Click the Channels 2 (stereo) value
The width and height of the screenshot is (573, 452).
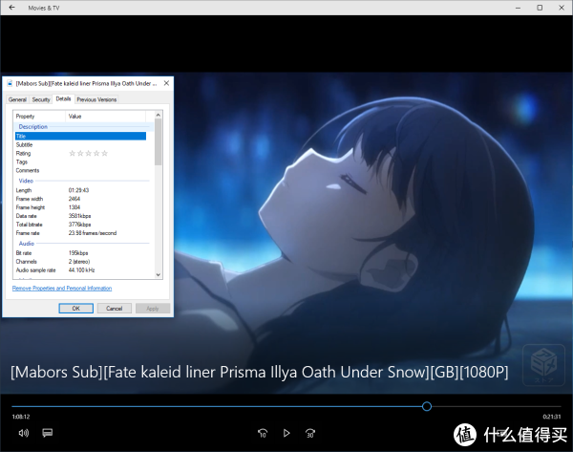click(x=79, y=262)
